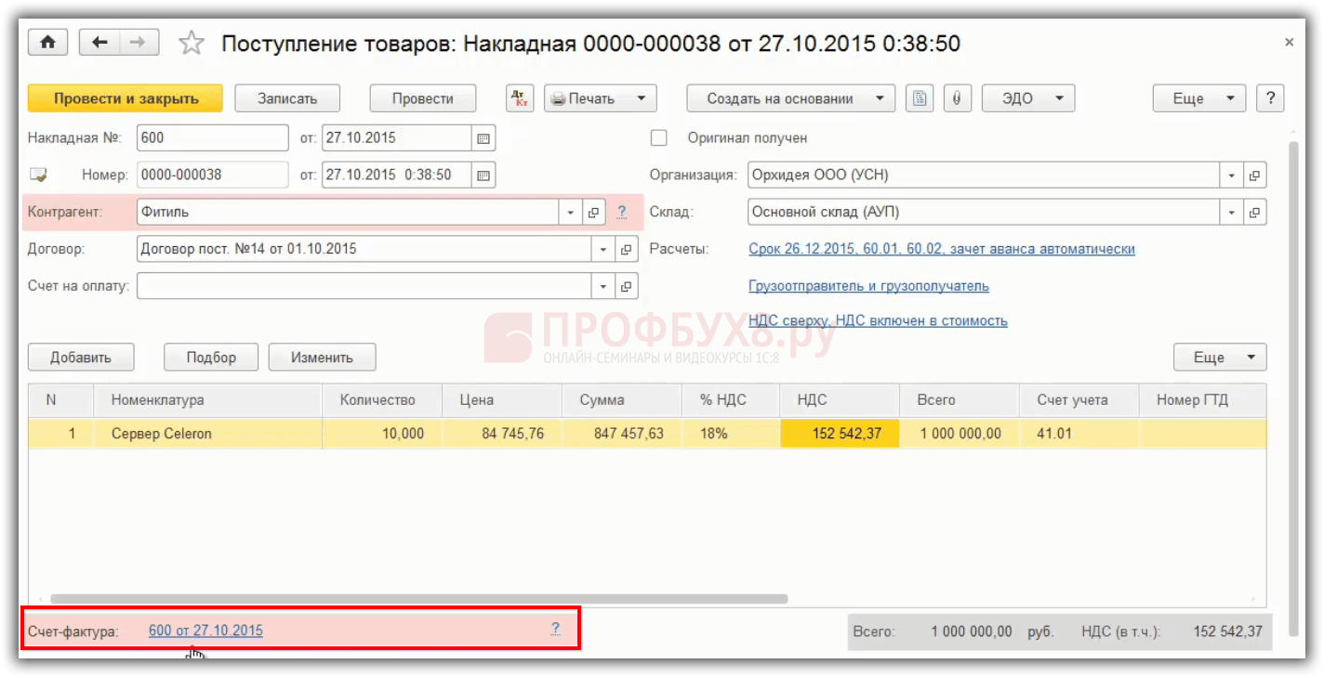This screenshot has width=1324, height=677.
Task: Open calendar picker for Накладная date
Action: pyautogui.click(x=483, y=138)
